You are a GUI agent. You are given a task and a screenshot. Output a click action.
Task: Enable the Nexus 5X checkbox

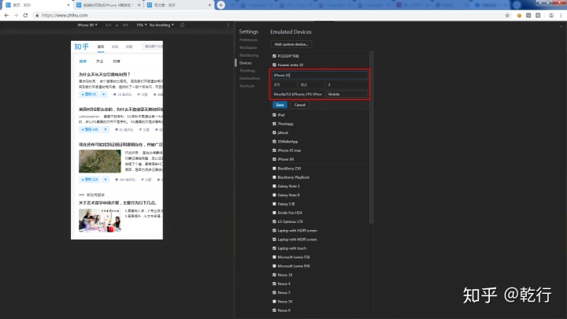pyautogui.click(x=274, y=301)
